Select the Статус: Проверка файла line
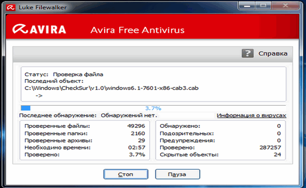Viewport: 306px width, 188px height. (x=64, y=74)
